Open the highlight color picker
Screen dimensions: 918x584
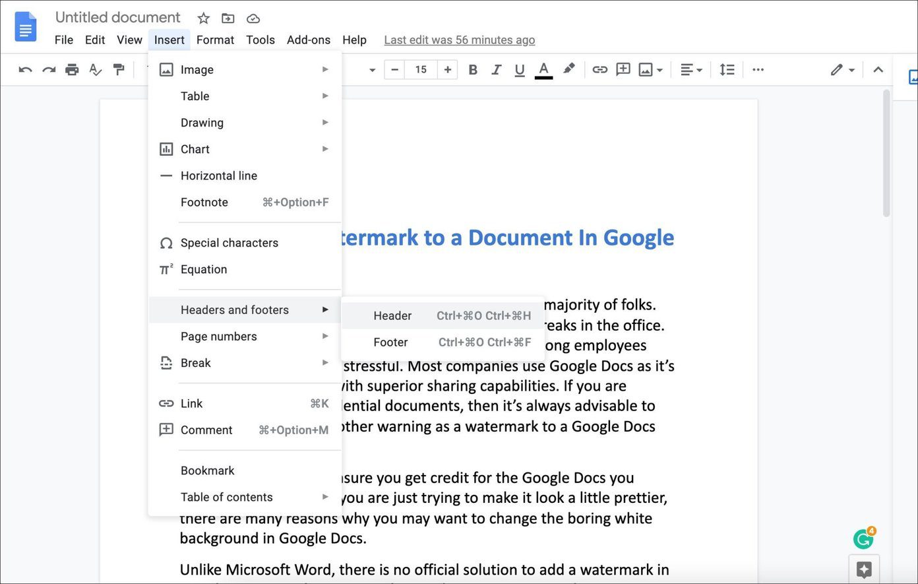click(568, 69)
